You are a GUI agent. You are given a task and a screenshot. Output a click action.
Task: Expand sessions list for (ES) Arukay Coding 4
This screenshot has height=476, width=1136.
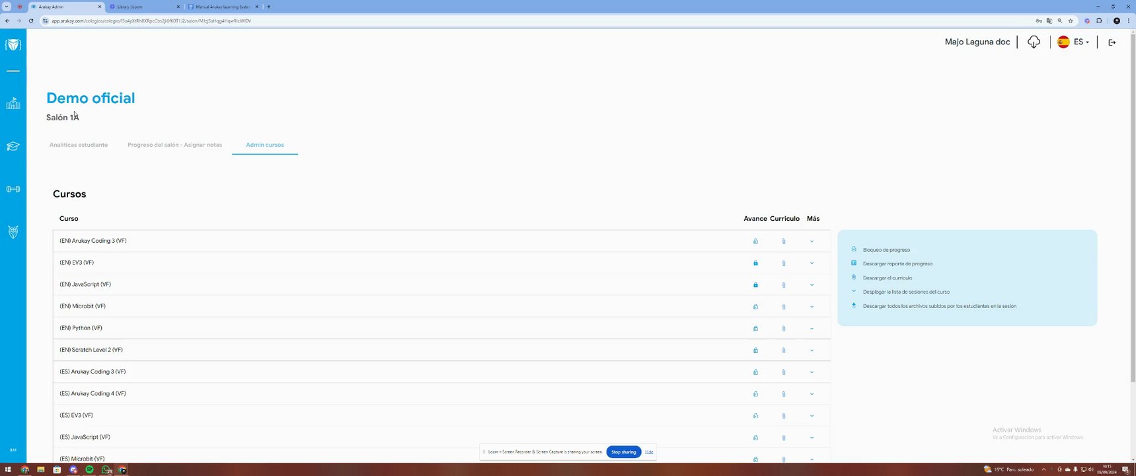pyautogui.click(x=812, y=394)
